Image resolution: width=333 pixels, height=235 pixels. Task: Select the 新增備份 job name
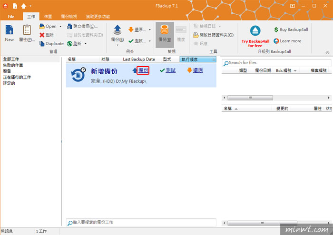click(104, 71)
